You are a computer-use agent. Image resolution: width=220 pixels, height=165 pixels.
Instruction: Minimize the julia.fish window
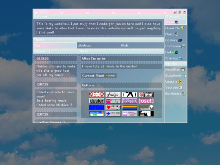coord(175,12)
